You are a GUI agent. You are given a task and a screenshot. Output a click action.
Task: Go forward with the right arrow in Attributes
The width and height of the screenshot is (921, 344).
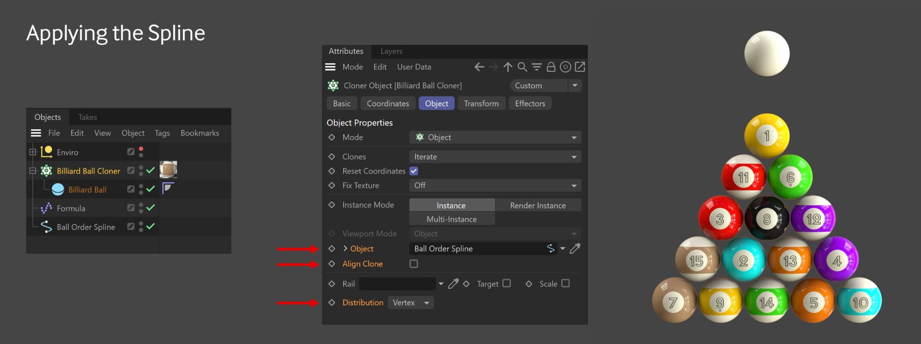(493, 67)
